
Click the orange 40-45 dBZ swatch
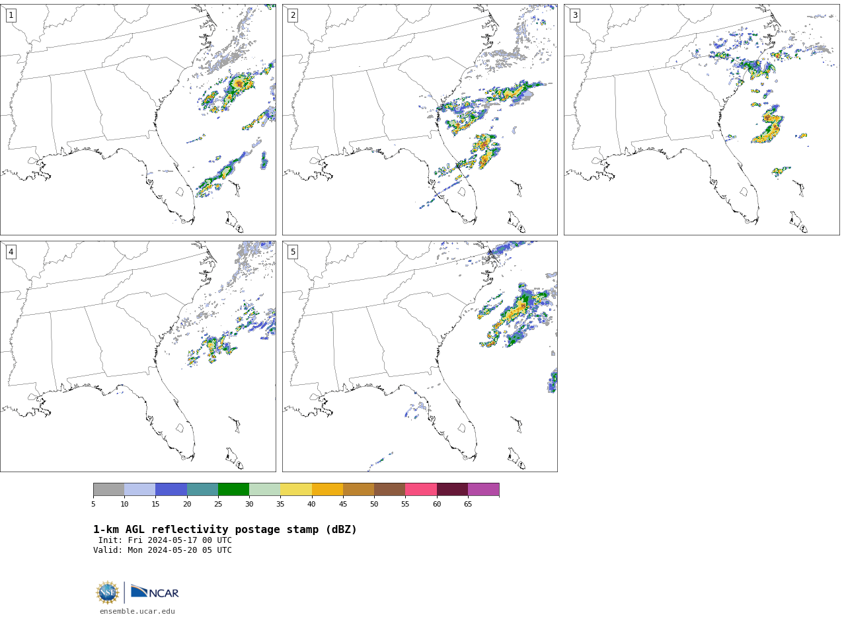pos(327,489)
